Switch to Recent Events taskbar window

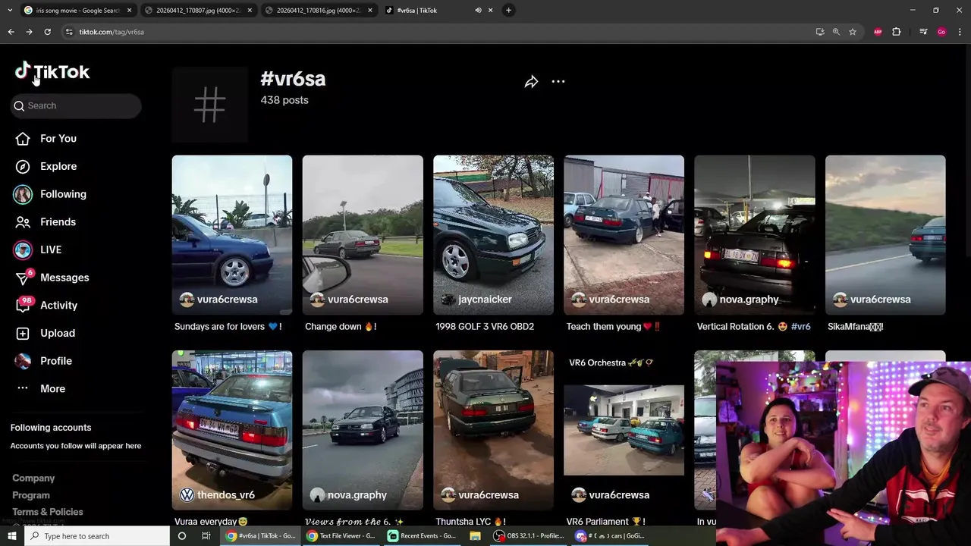[x=423, y=536]
